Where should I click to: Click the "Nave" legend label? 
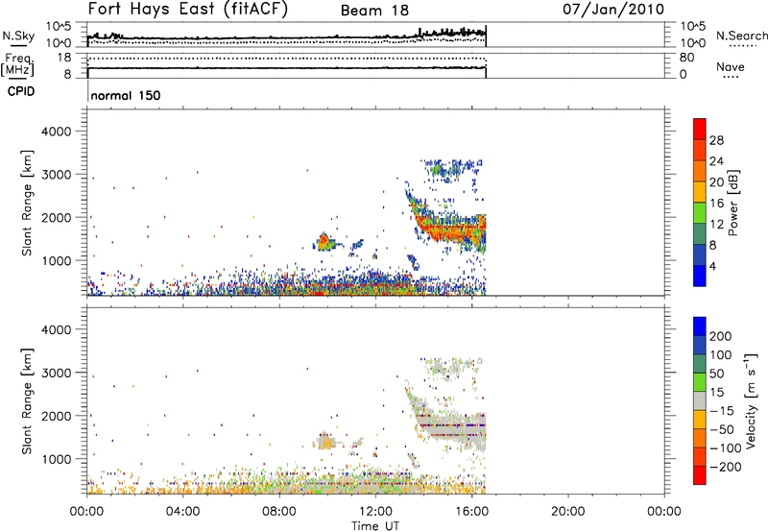731,67
